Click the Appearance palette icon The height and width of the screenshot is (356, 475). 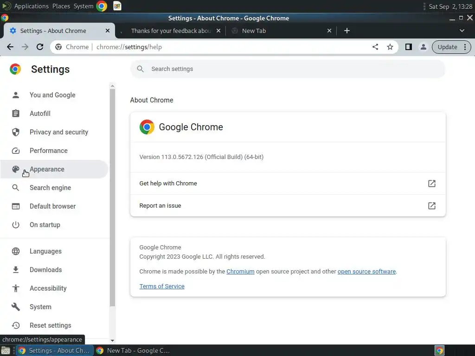click(x=16, y=169)
